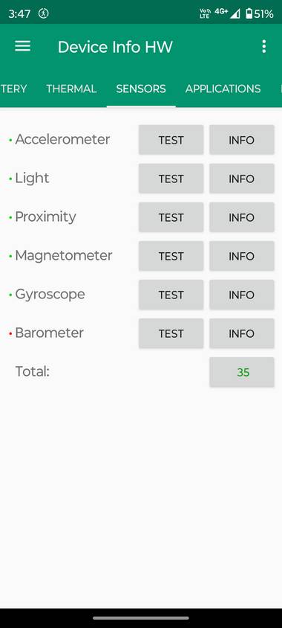This screenshot has width=282, height=628.
Task: Switch to the THERMAL tab
Action: 71,89
